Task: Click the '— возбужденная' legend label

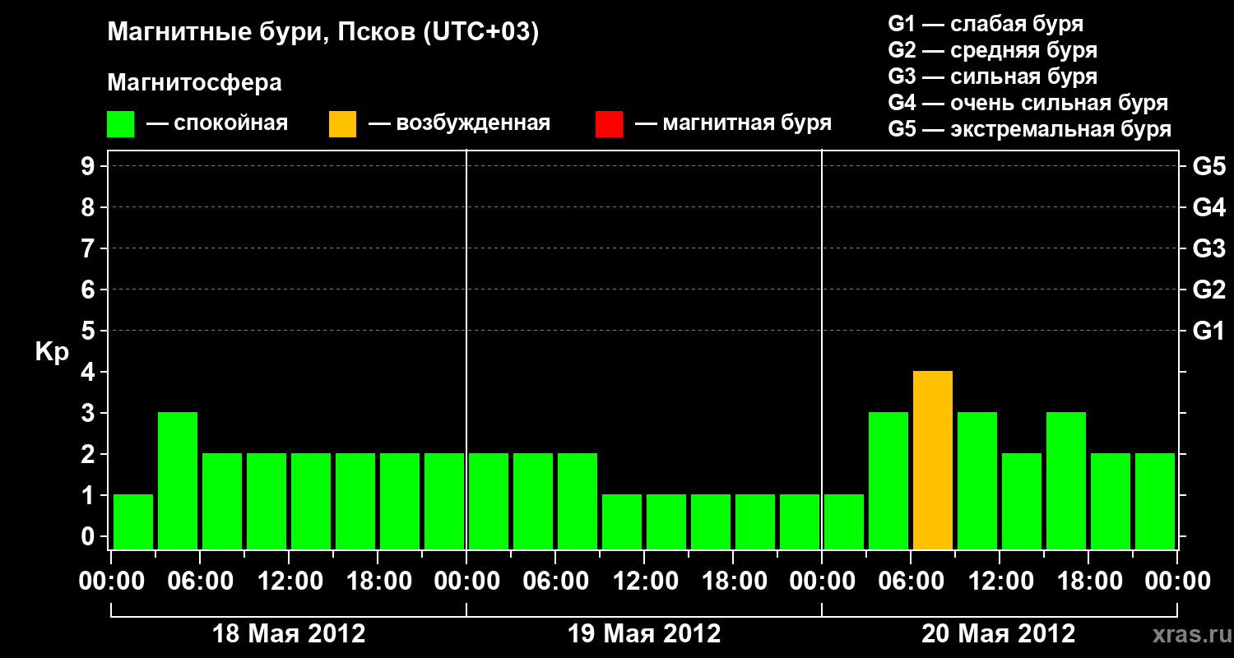Action: (x=459, y=123)
